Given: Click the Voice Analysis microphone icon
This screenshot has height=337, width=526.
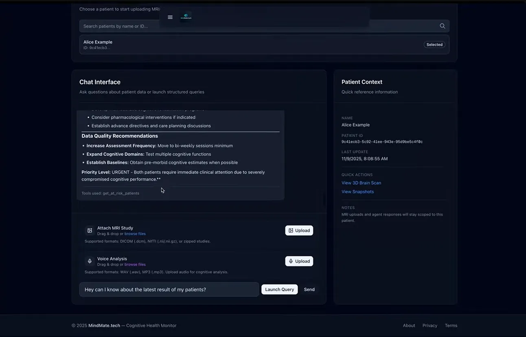Looking at the screenshot, I should coord(90,261).
